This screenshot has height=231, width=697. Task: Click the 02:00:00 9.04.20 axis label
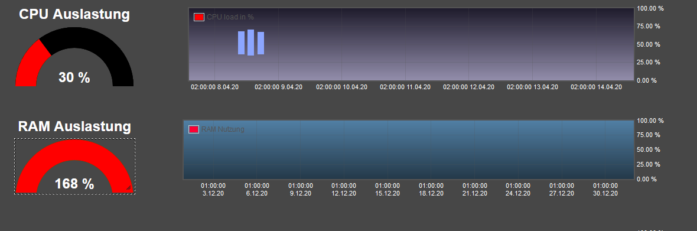tap(278, 87)
